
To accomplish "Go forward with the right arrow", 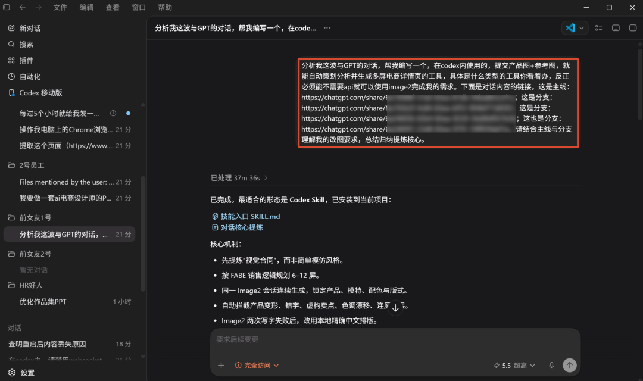I will pyautogui.click(x=38, y=7).
